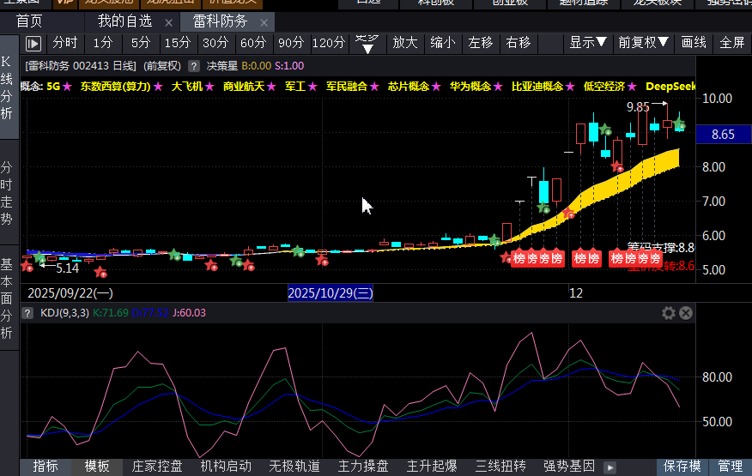Click 放大 to zoom in chart

(405, 43)
